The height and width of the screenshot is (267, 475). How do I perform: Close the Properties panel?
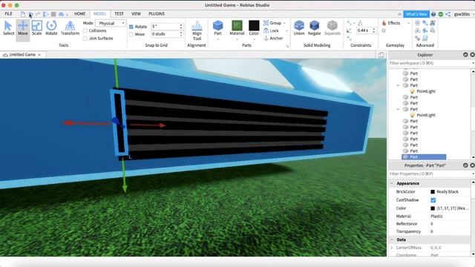pyautogui.click(x=472, y=165)
